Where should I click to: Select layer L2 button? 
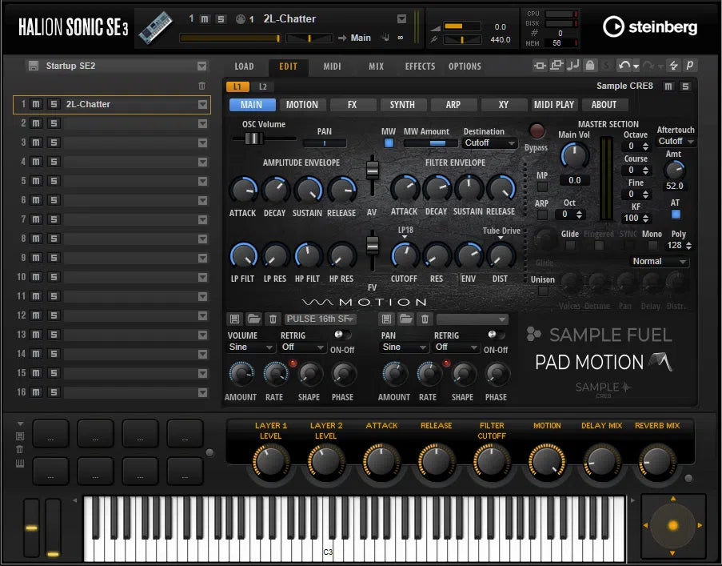(x=262, y=86)
